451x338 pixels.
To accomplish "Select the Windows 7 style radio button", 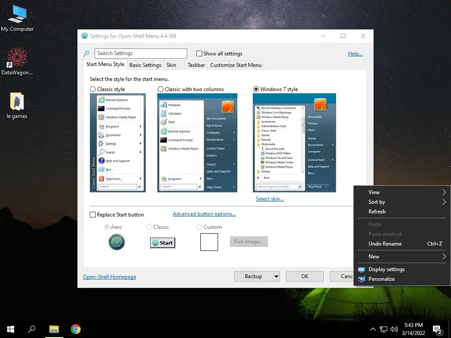I will pos(256,89).
